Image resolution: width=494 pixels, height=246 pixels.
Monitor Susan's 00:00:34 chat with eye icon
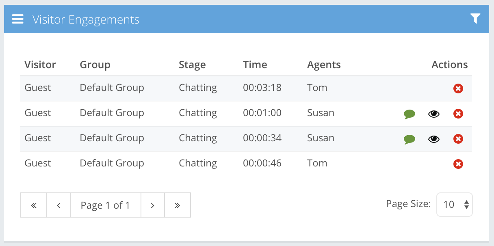[434, 139]
